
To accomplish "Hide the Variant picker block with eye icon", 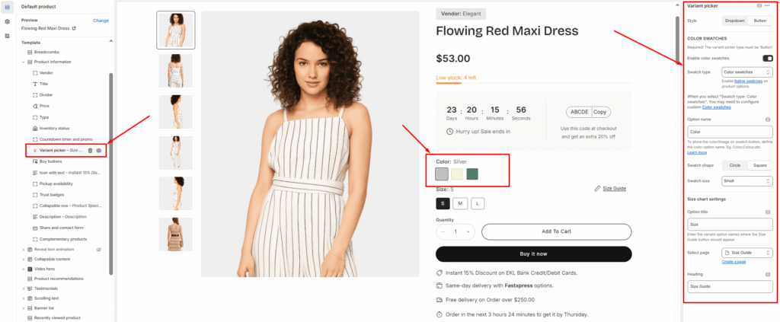I will [100, 151].
